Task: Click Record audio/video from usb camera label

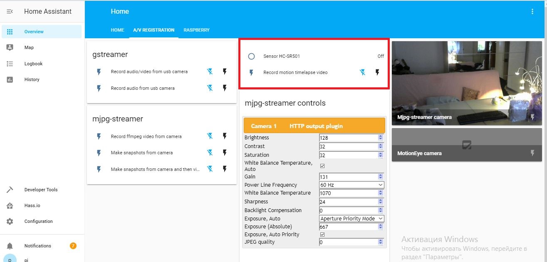Action: [x=149, y=72]
